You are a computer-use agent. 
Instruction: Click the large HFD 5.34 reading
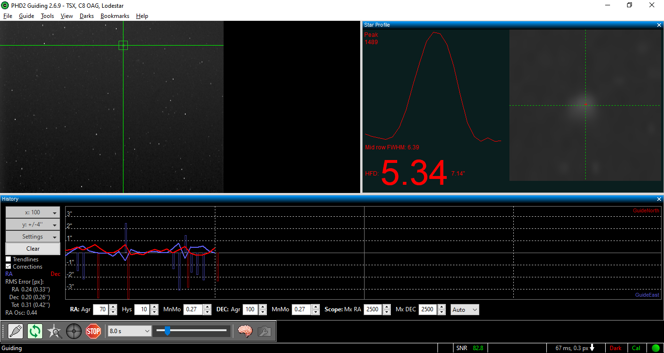point(414,173)
